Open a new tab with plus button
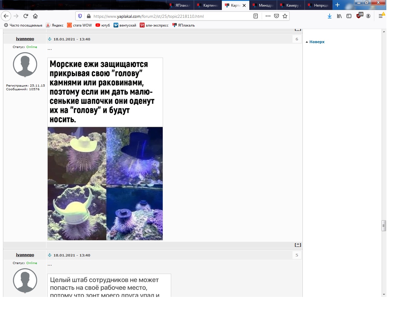This screenshot has width=393, height=309. 337,5
